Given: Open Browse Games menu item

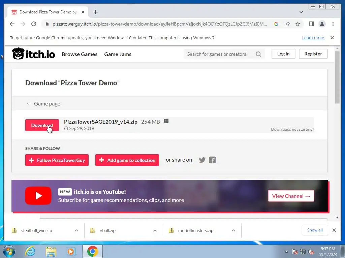Looking at the screenshot, I should pos(80,54).
